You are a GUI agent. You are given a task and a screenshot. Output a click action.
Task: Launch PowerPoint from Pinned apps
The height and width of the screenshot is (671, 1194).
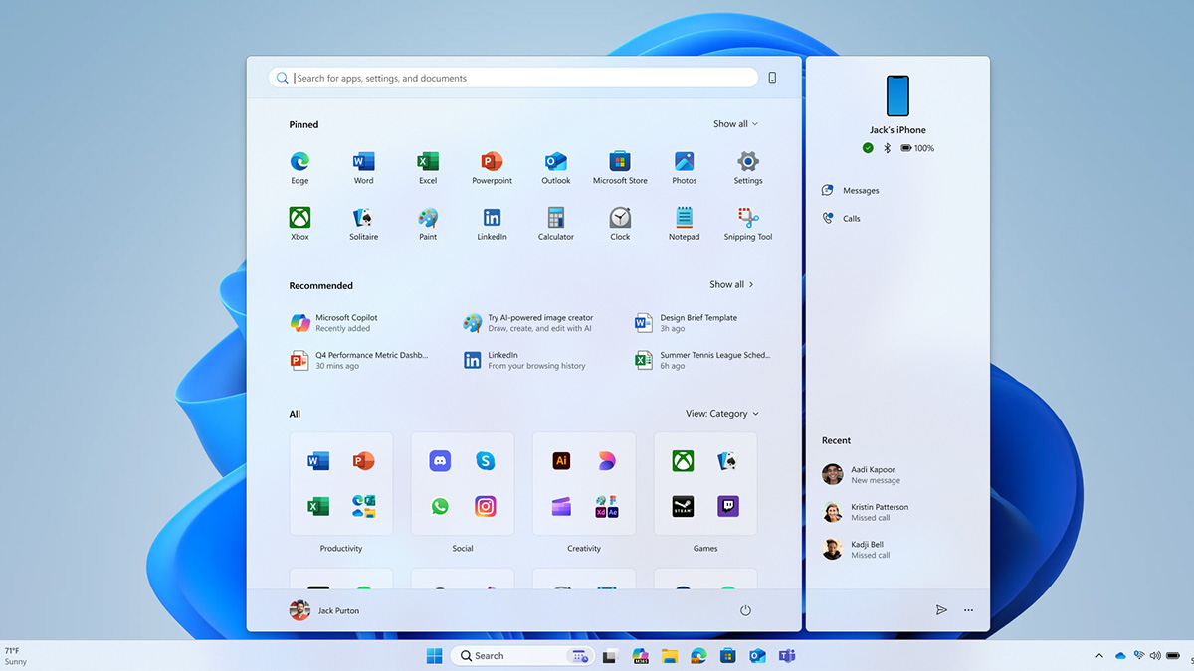[492, 167]
